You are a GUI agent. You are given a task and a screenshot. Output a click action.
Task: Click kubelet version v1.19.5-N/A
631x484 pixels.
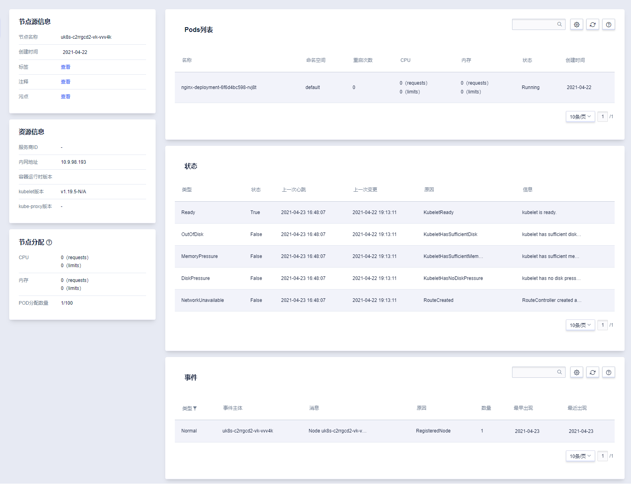pyautogui.click(x=73, y=192)
